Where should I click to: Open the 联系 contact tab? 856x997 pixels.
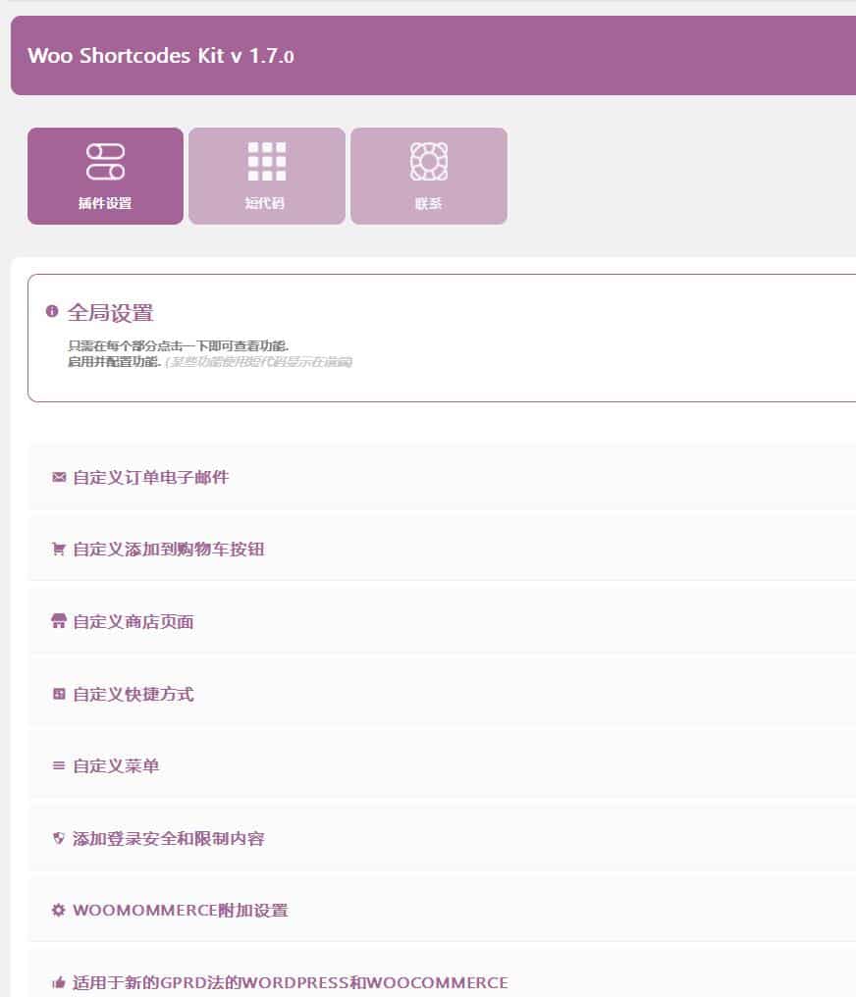[x=429, y=176]
